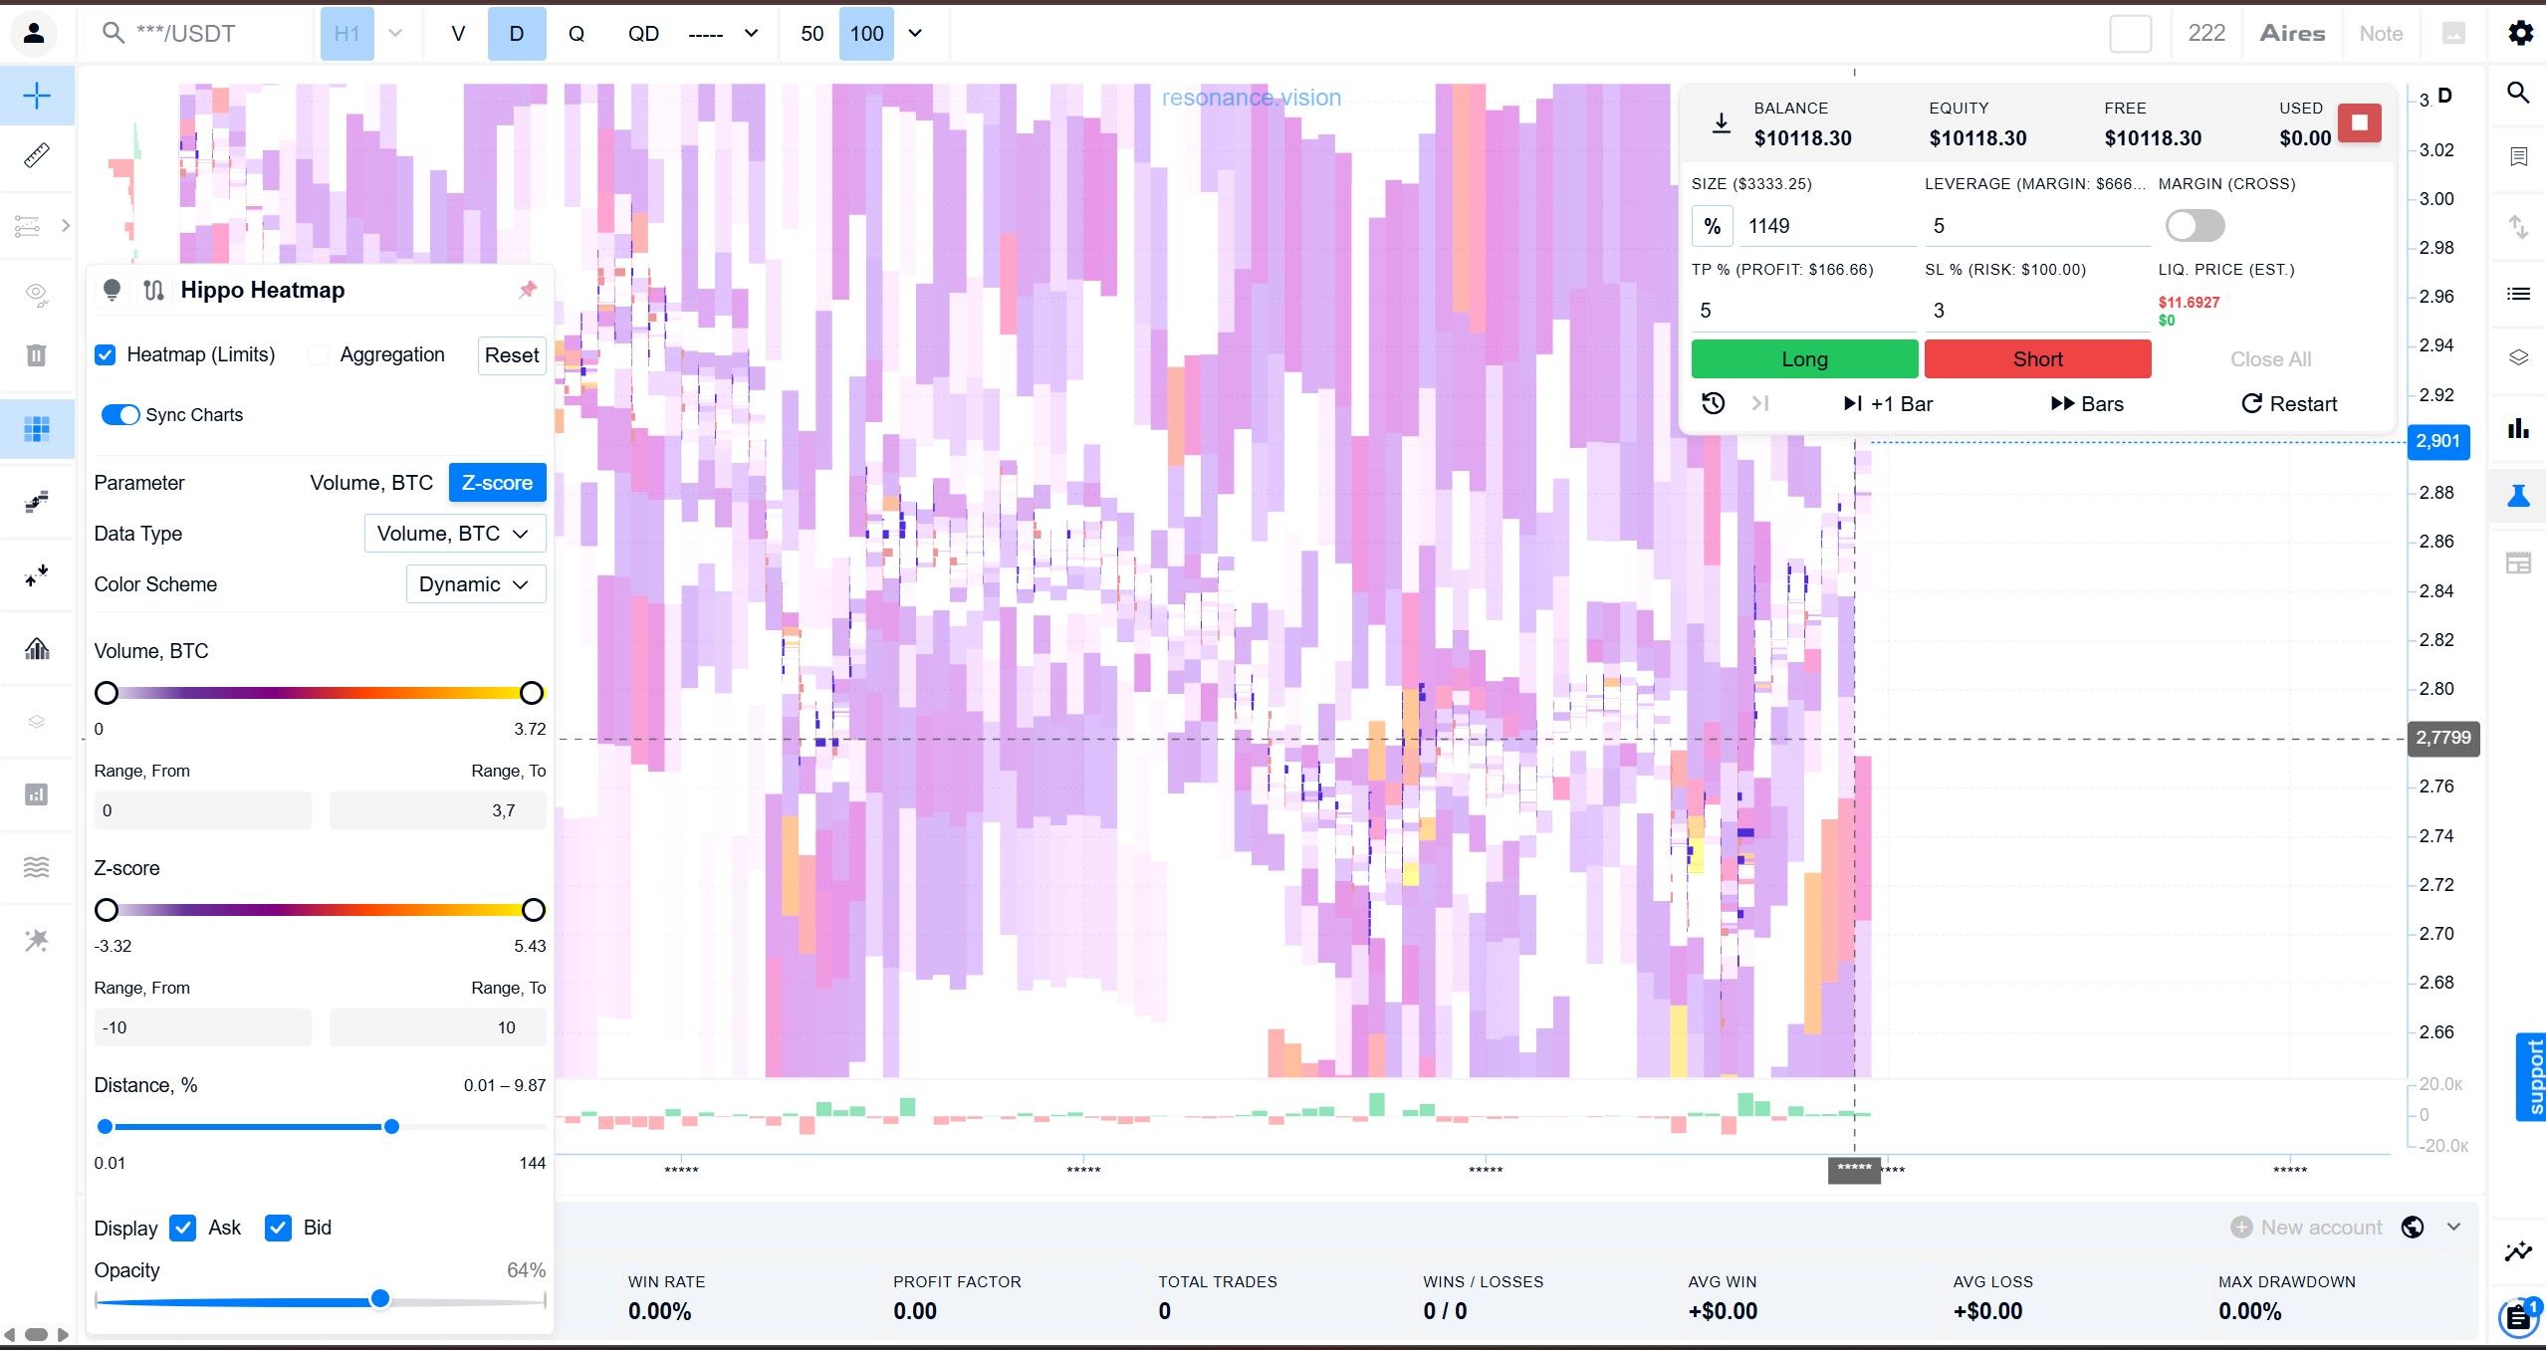Open the layers icon in right sidebar
The width and height of the screenshot is (2546, 1350).
pyautogui.click(x=2518, y=357)
